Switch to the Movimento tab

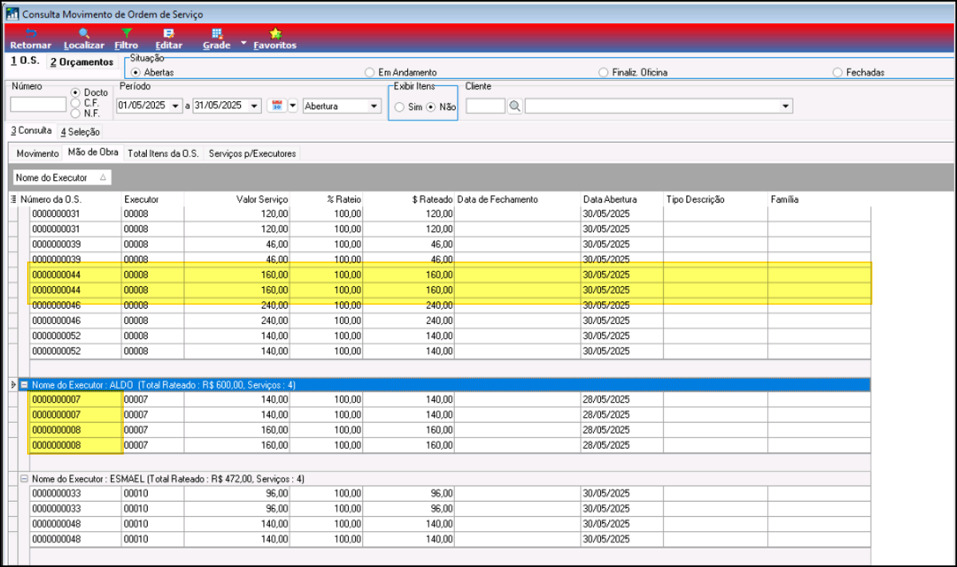(x=38, y=154)
